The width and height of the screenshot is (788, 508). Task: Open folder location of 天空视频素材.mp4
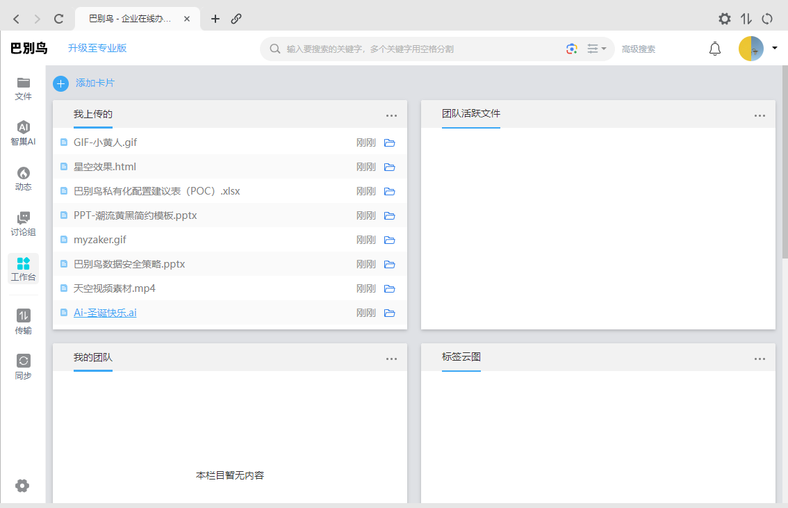[x=389, y=288]
